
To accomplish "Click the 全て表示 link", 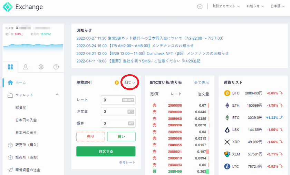I will point(201,82).
